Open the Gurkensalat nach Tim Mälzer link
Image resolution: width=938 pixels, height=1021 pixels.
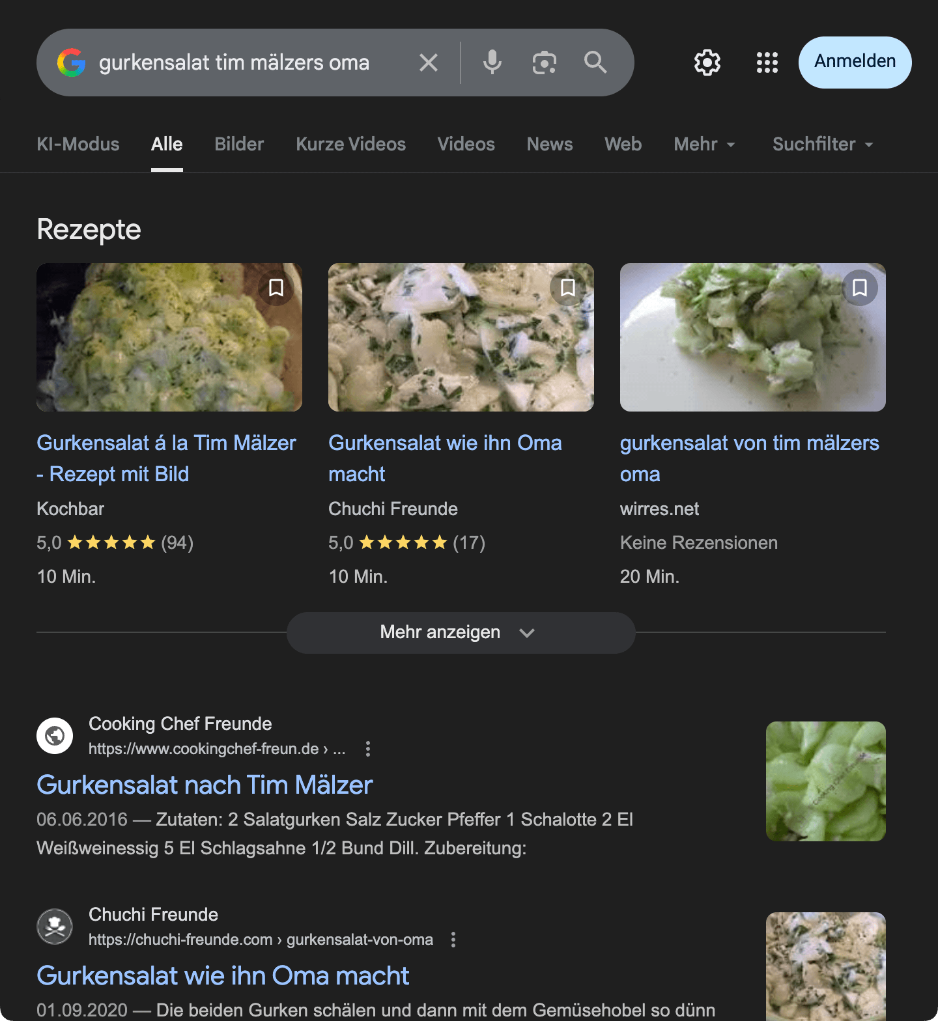click(x=205, y=785)
